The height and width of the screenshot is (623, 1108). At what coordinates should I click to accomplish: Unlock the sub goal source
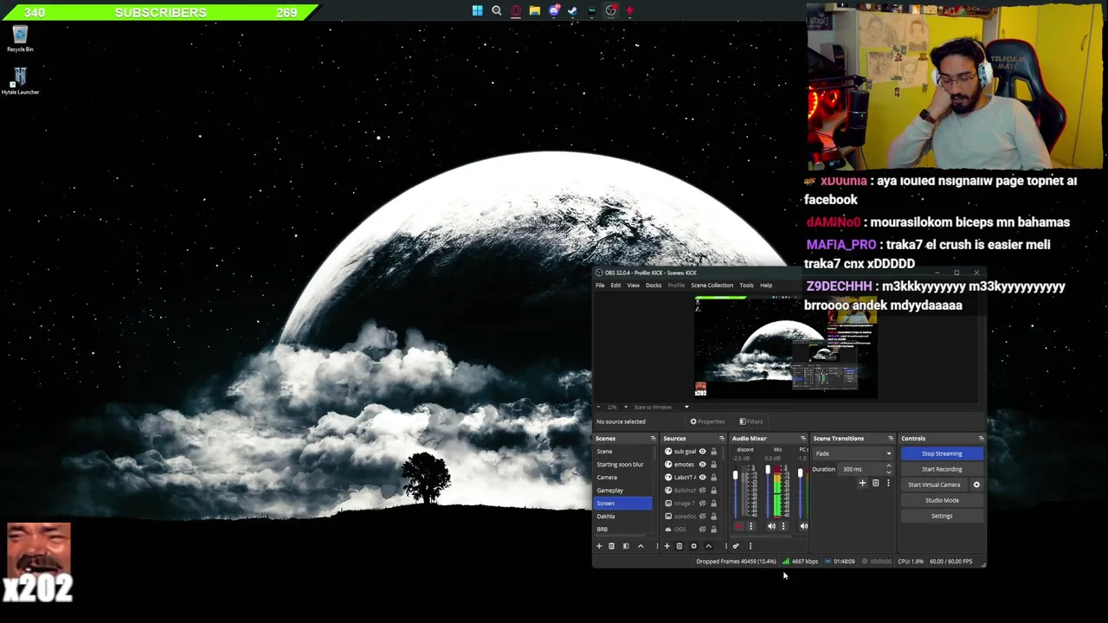(x=713, y=452)
